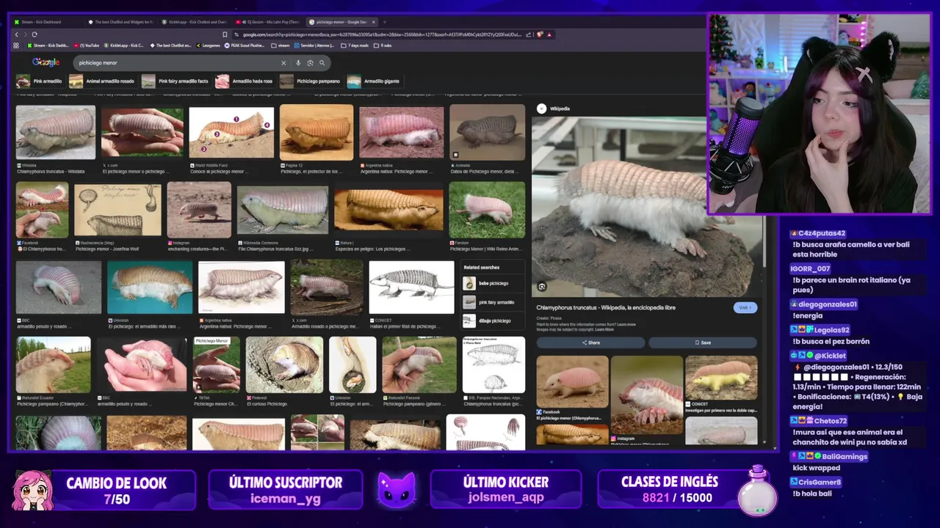Switch to the Dj Gerson Mix Latin Pop tab
This screenshot has height=528, width=940.
point(267,22)
